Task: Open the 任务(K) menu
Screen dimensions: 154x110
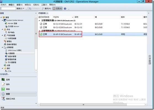Action: click(36, 5)
